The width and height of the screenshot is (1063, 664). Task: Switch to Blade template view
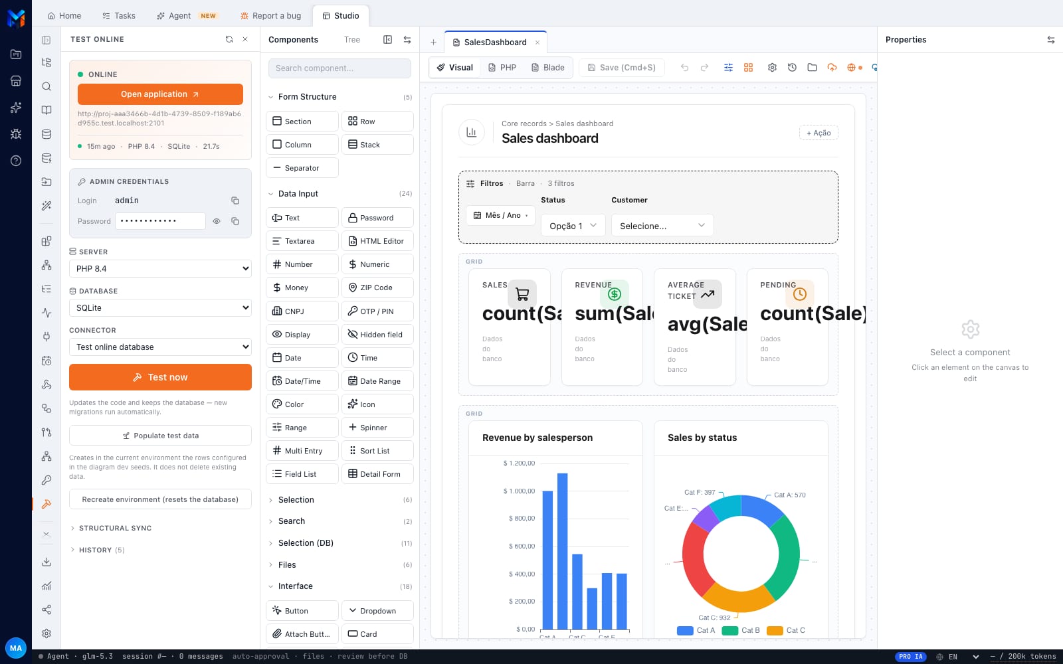click(548, 68)
